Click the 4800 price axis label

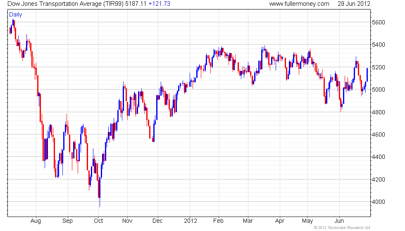pos(379,112)
